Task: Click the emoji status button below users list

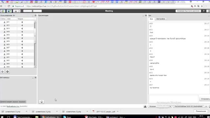Action: 2,71
